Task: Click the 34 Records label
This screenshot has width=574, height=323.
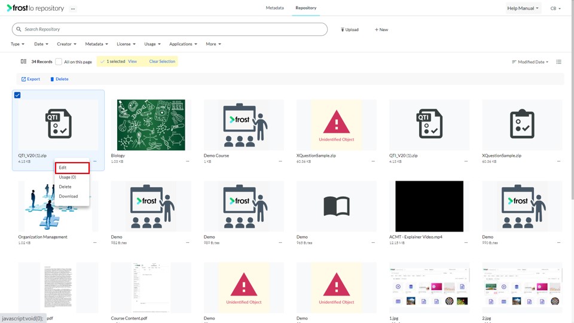Action: (x=42, y=62)
